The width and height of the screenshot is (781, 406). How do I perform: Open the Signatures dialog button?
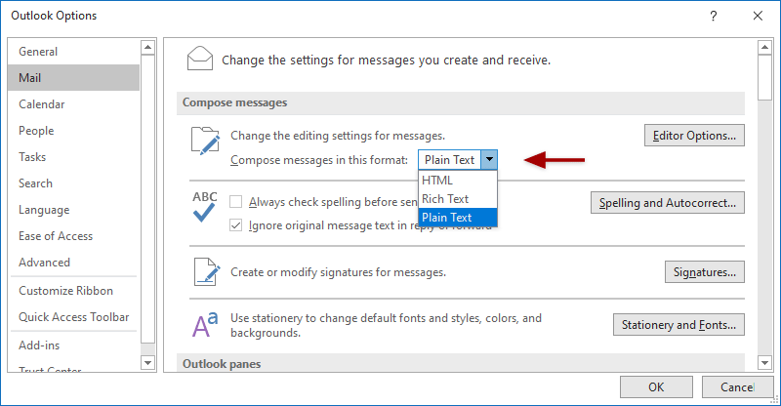coord(704,272)
